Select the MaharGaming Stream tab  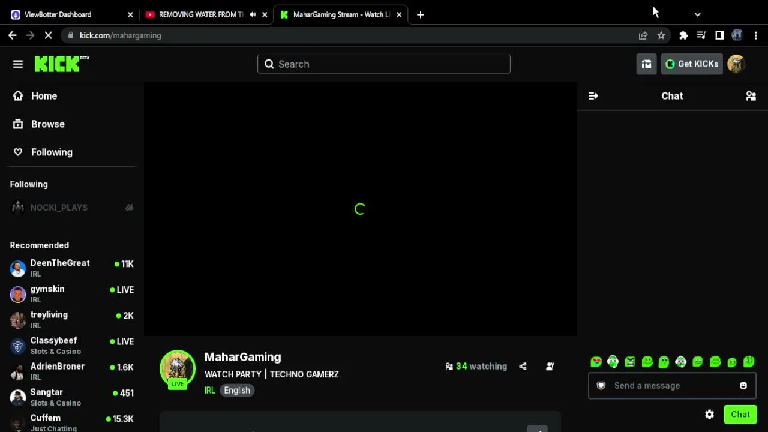(x=341, y=14)
